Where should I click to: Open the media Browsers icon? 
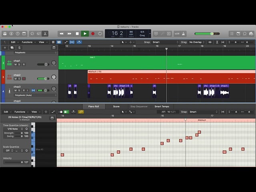(251, 34)
